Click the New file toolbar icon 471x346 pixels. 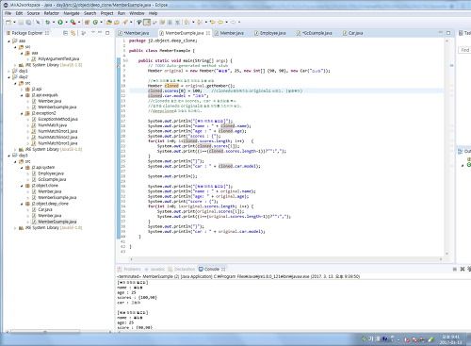[8, 22]
